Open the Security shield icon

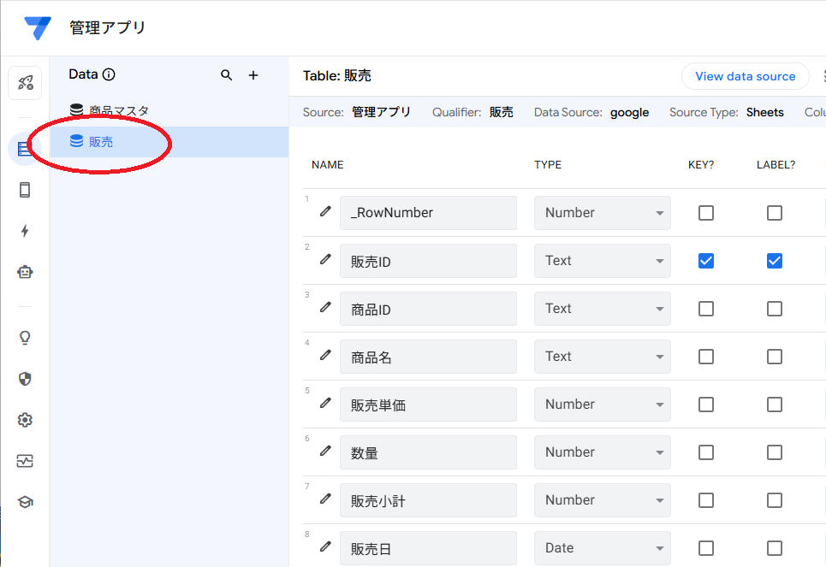[x=25, y=379]
